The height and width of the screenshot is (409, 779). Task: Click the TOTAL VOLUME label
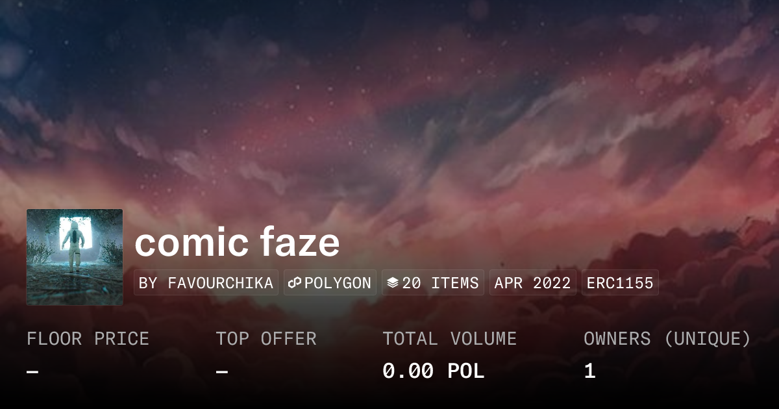tap(449, 339)
